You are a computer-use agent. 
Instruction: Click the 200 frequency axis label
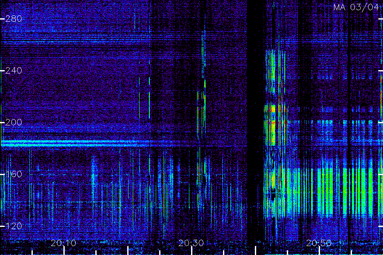click(x=14, y=122)
